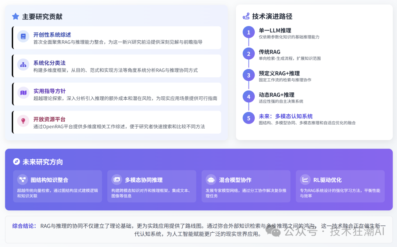
Task: Click the lightbulb icon for 开放资源平台
Action: (23, 121)
